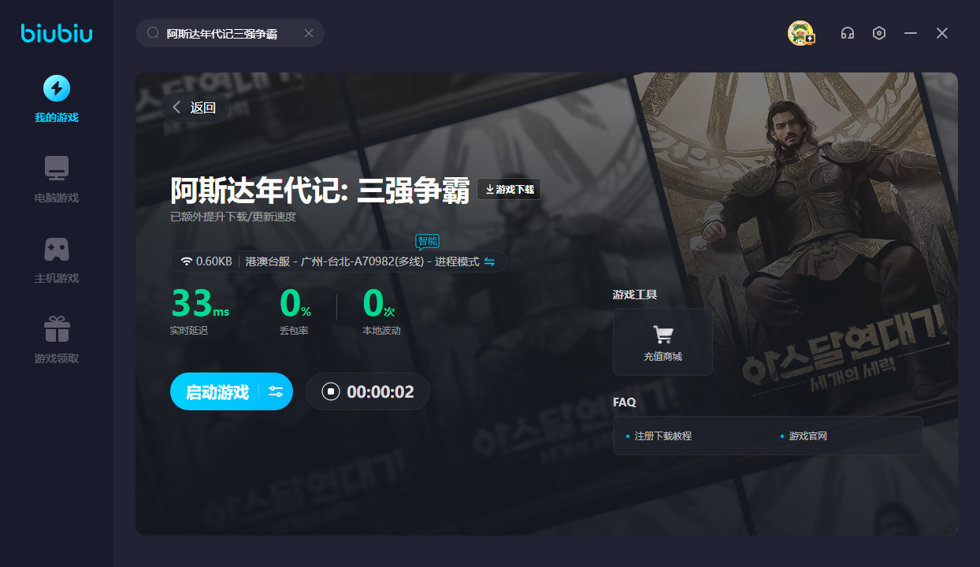Open customer support headset icon
Screen dimensions: 980x567
tap(848, 33)
